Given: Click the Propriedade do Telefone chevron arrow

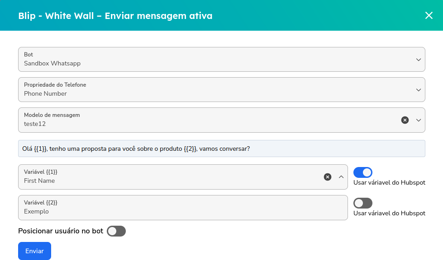Looking at the screenshot, I should coord(418,90).
